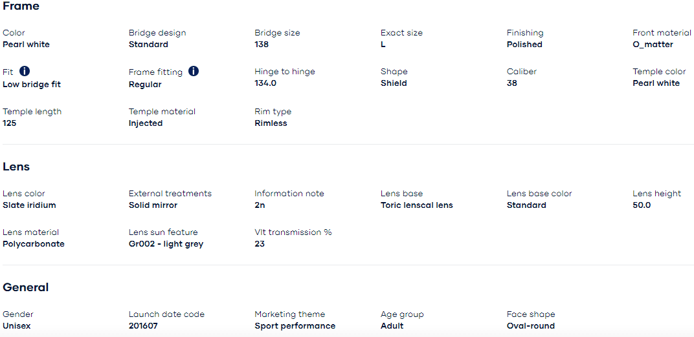Select the O_matter front material value
Image resolution: width=694 pixels, height=337 pixels.
click(653, 45)
